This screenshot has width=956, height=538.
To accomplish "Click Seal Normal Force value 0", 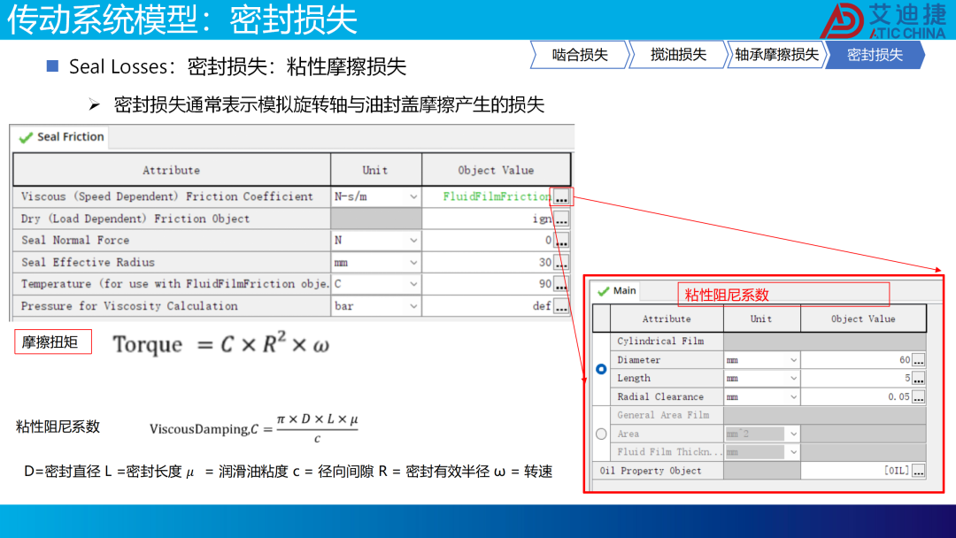I will point(548,241).
